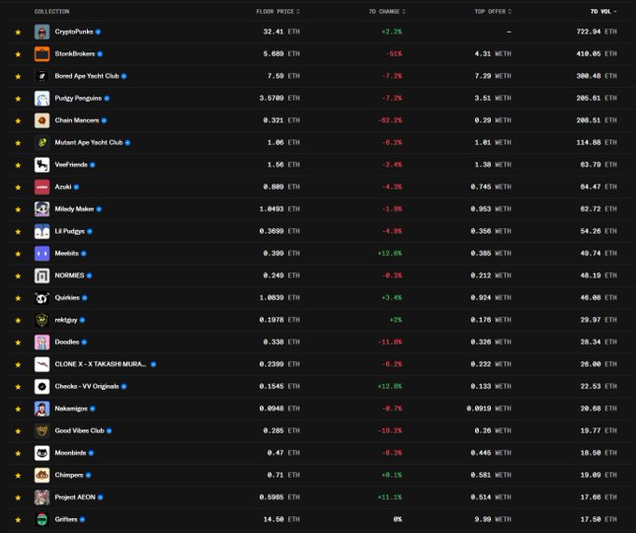Toggle the Grifters favorite star
The image size is (636, 533).
18,520
